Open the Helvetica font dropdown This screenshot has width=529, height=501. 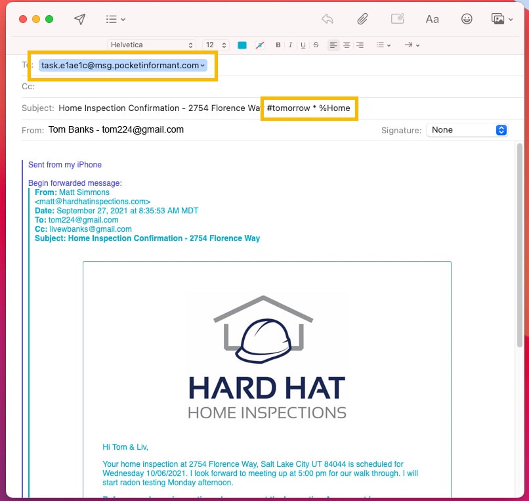pos(152,45)
